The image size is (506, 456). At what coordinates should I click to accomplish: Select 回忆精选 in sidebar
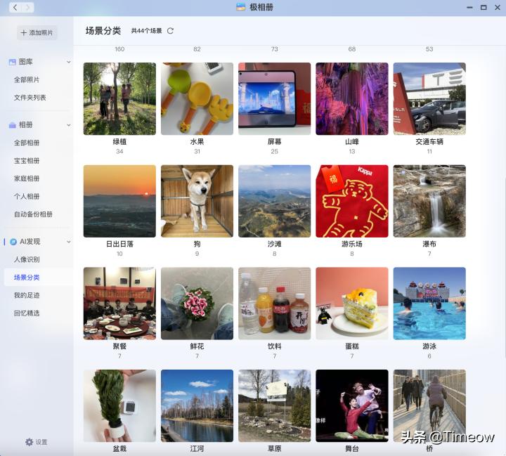pyautogui.click(x=27, y=313)
